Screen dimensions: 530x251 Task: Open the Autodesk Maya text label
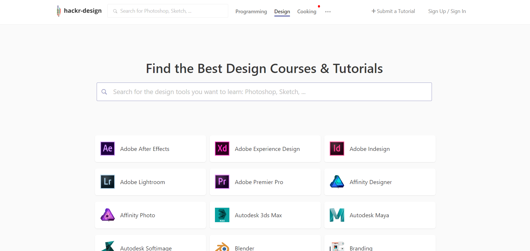369,215
